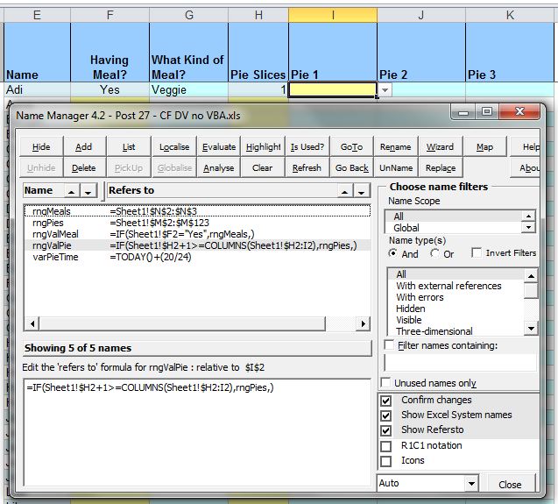Select column I header in the spreadsheet
Screen dimensions: 558x504
333,15
